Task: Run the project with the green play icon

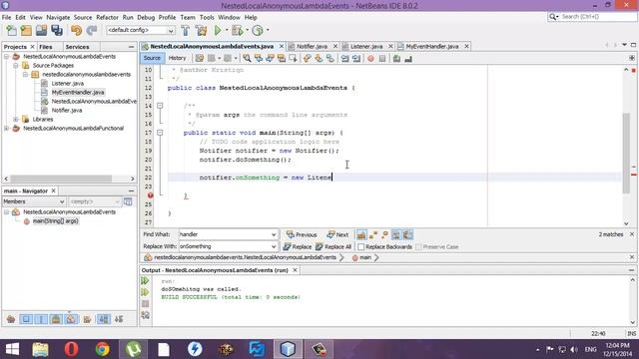Action: [218, 30]
